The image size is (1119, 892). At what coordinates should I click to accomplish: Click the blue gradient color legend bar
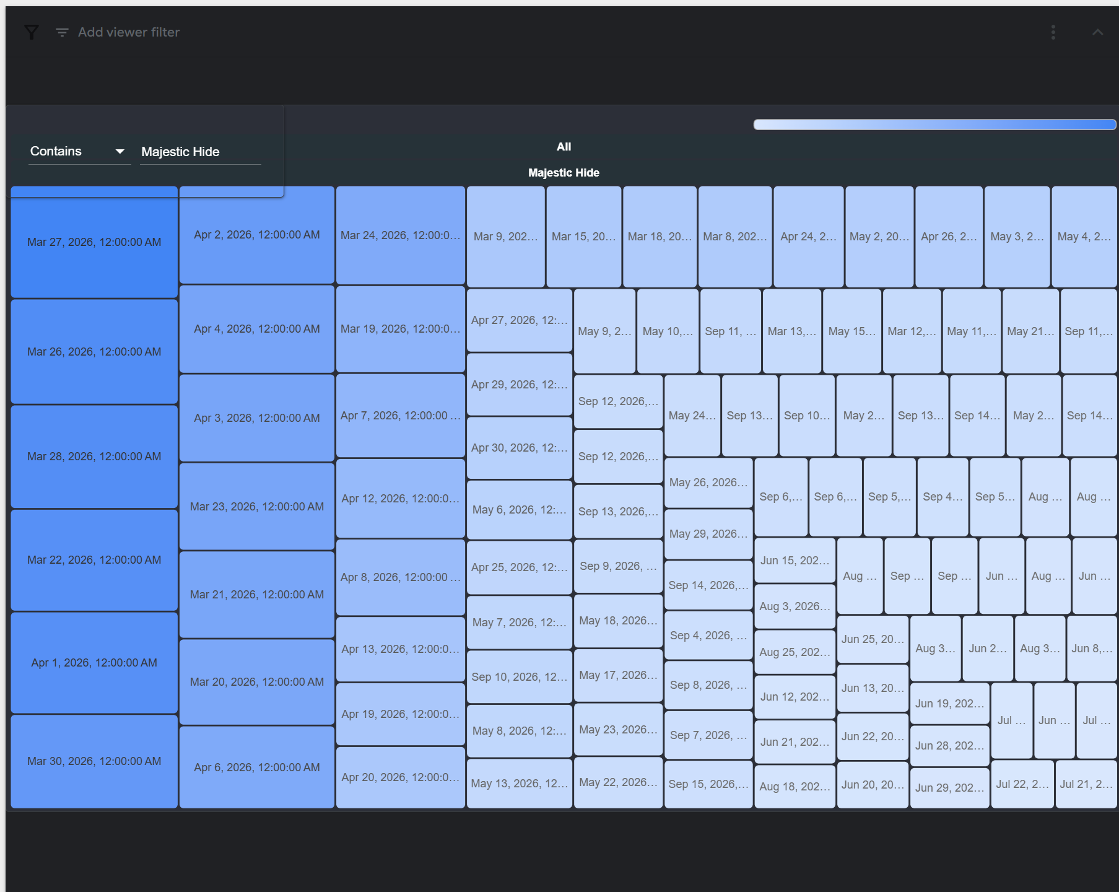(x=934, y=125)
